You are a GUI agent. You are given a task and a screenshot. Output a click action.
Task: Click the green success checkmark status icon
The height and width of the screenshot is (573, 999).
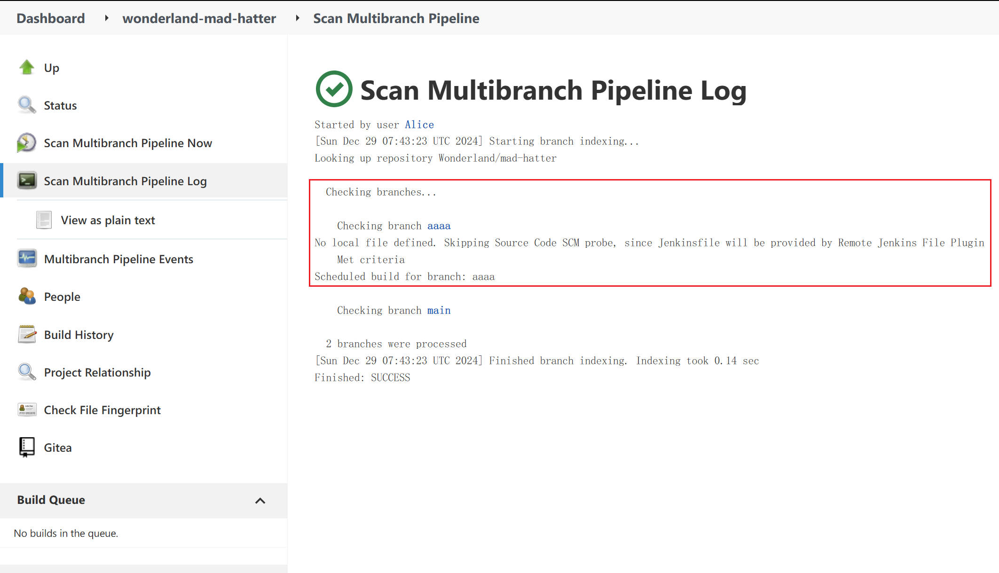tap(334, 89)
